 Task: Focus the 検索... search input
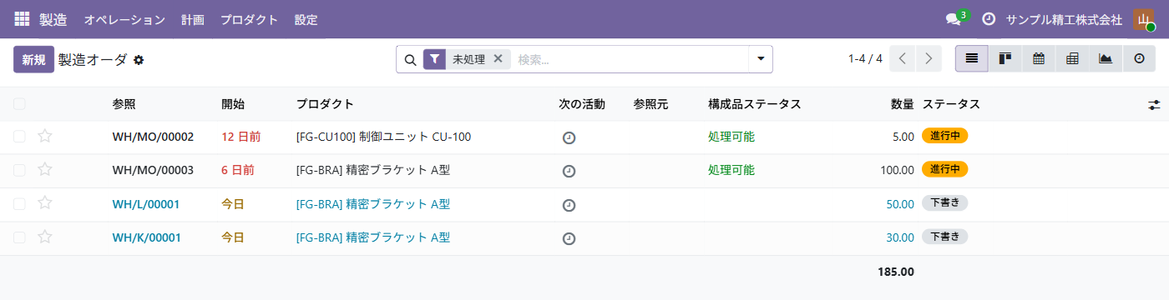pyautogui.click(x=630, y=59)
